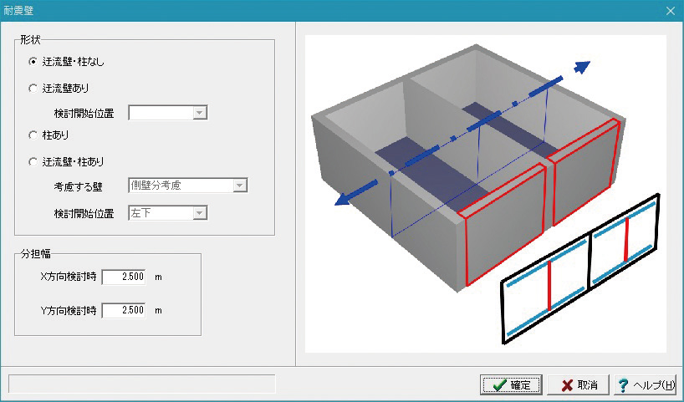Click the status message field at bottom left
Screen dimensions: 684x402
[x=142, y=384]
